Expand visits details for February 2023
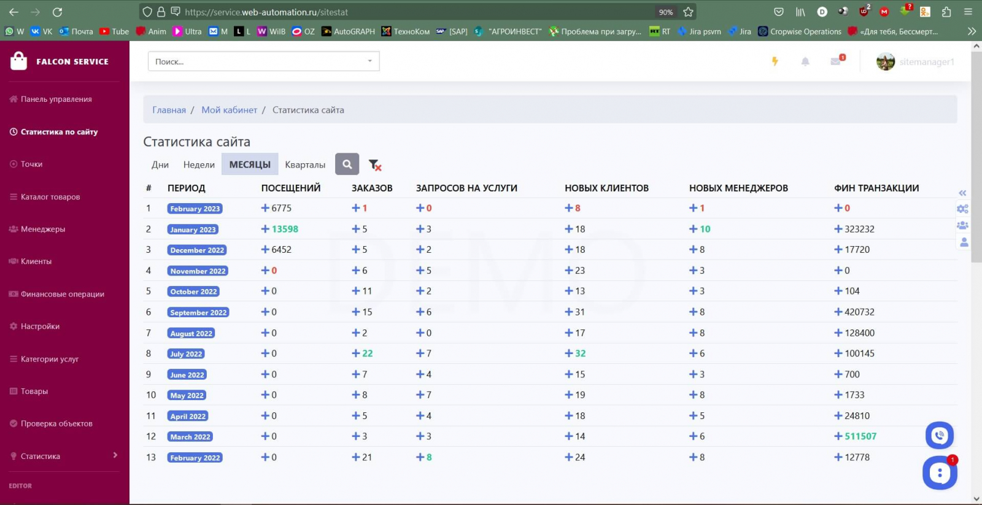982x505 pixels. pyautogui.click(x=265, y=208)
